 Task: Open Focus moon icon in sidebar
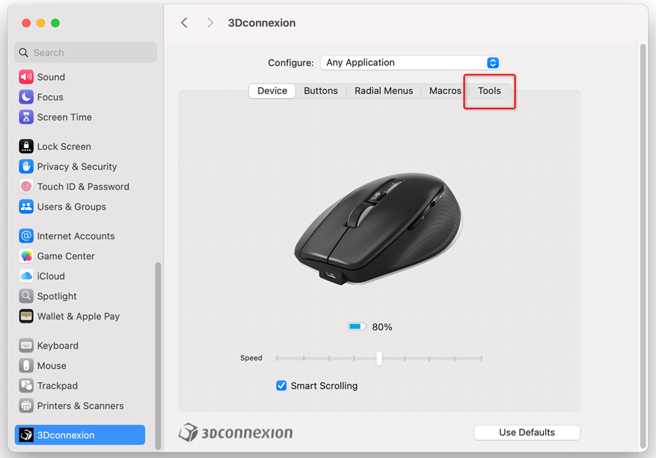(x=26, y=97)
